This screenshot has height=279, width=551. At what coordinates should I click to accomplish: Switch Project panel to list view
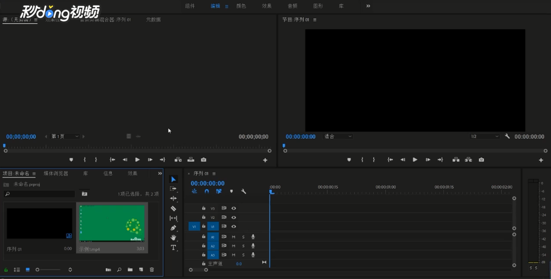tap(17, 269)
